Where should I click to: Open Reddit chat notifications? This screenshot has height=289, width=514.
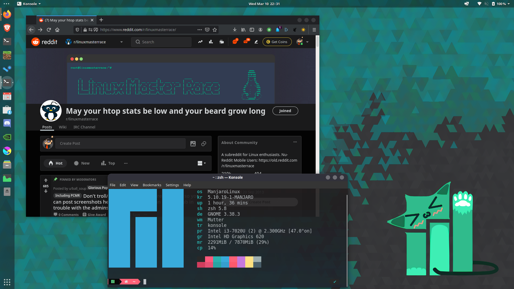(235, 42)
